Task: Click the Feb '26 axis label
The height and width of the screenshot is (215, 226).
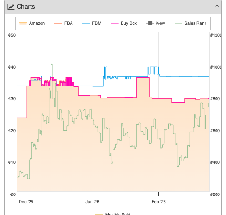Action: (x=159, y=202)
